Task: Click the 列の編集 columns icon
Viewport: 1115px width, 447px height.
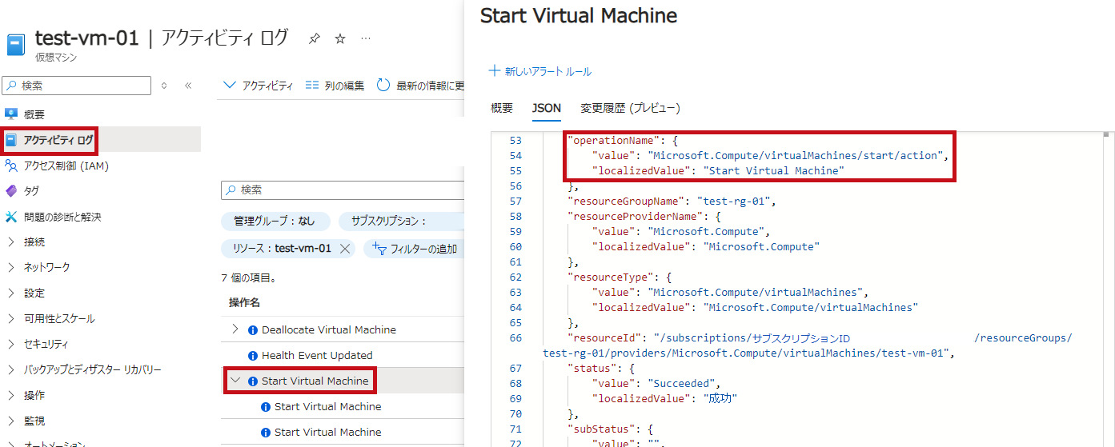Action: [312, 86]
